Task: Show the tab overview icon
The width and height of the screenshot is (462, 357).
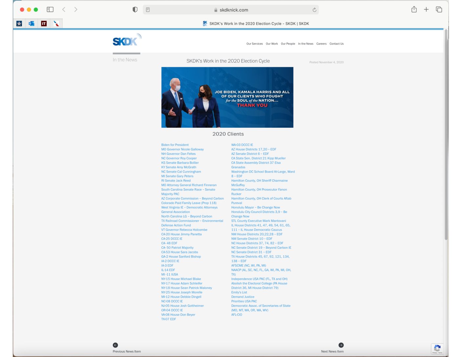Action: pos(439,10)
